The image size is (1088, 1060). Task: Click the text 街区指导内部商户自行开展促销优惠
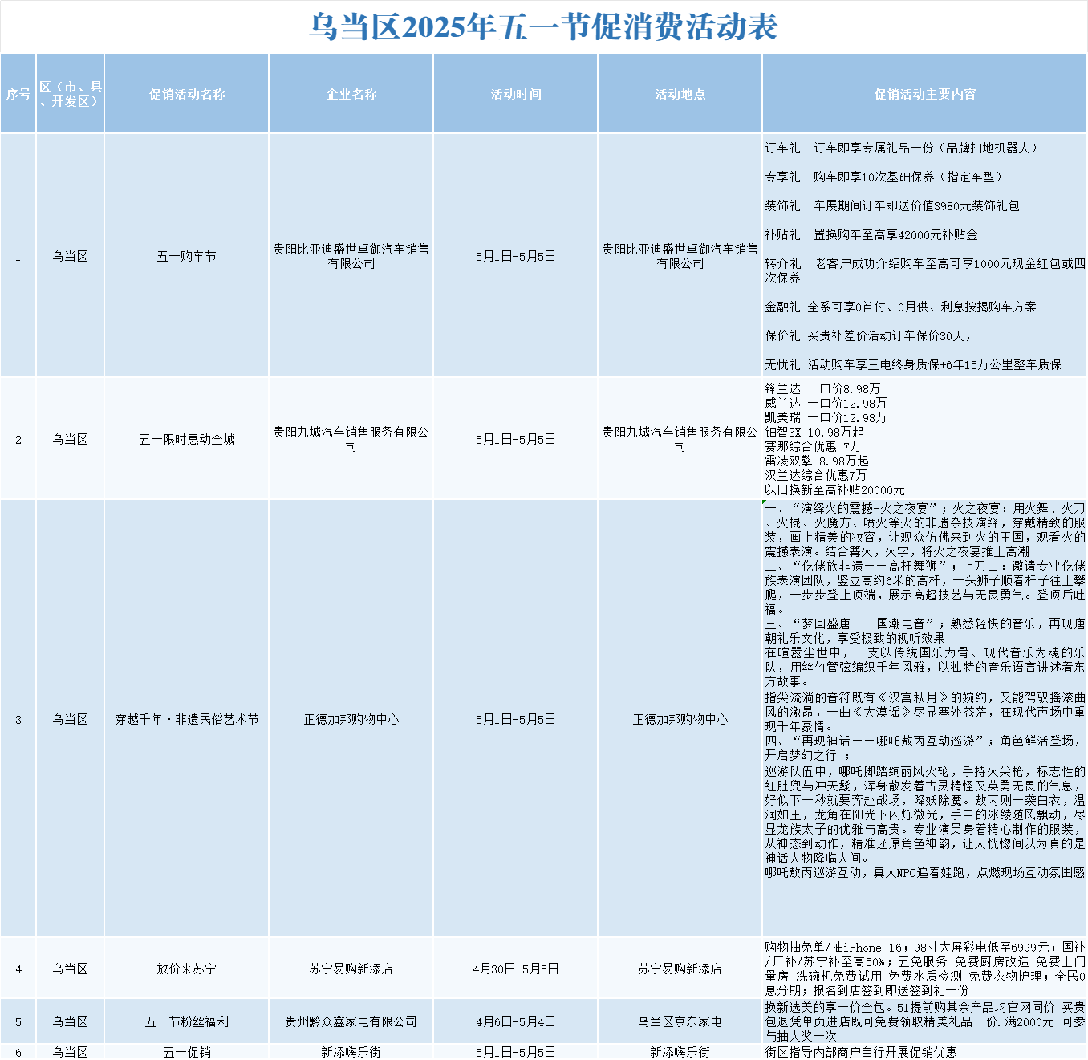coord(861,1052)
